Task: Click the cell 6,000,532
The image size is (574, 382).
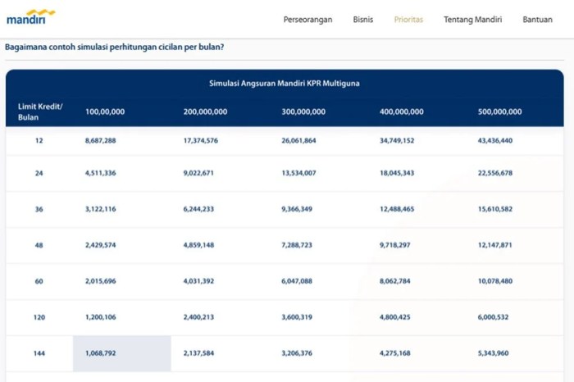Action: pos(493,317)
